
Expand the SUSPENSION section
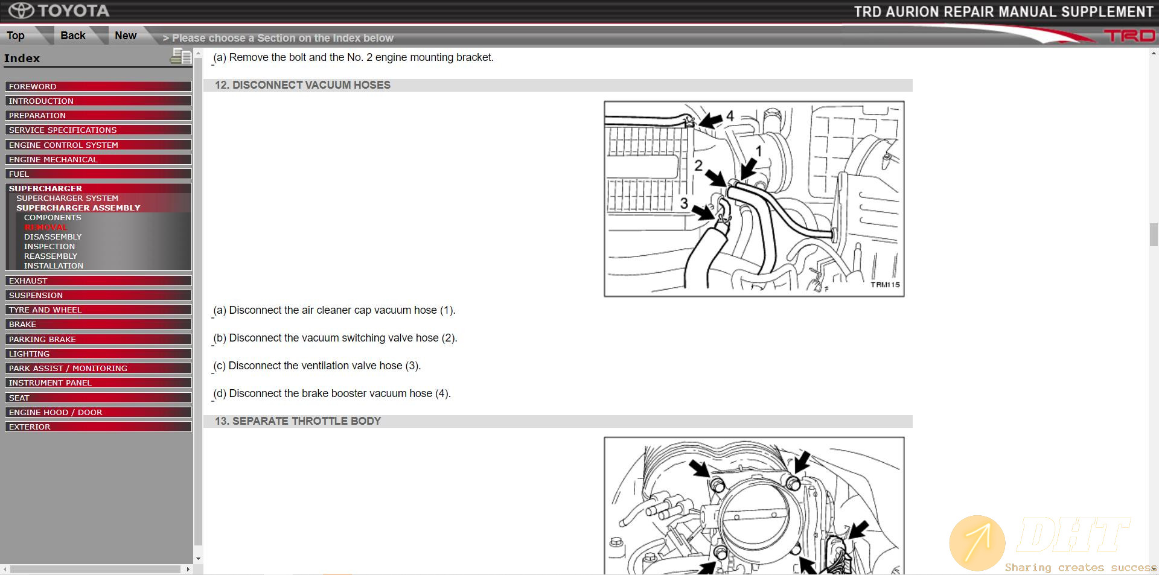[98, 295]
